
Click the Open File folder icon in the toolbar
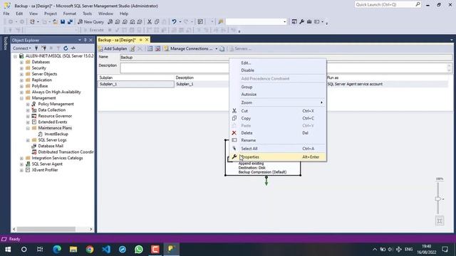pyautogui.click(x=55, y=22)
